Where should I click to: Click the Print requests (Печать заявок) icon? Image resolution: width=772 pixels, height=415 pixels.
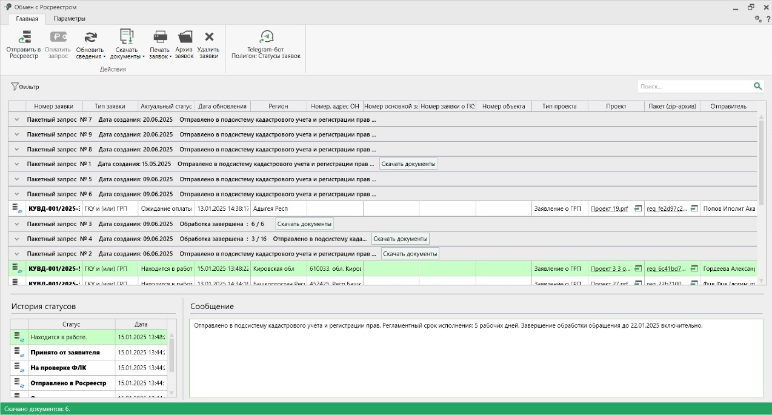point(160,38)
